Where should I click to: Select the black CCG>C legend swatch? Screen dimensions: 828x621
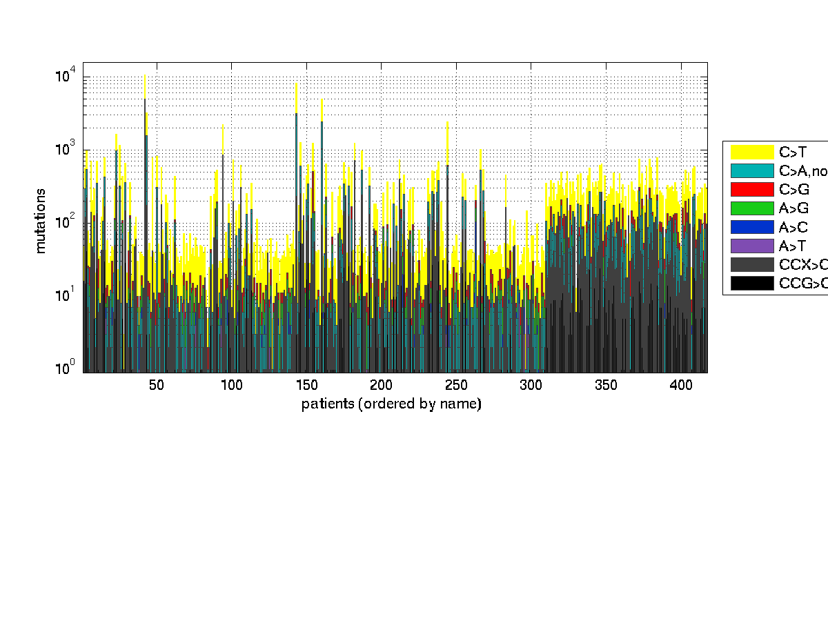pos(751,283)
